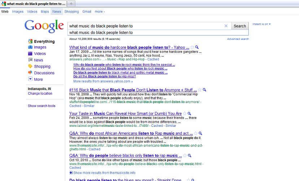
Task: Star the first Yahoo Answers result
Action: 192,47
